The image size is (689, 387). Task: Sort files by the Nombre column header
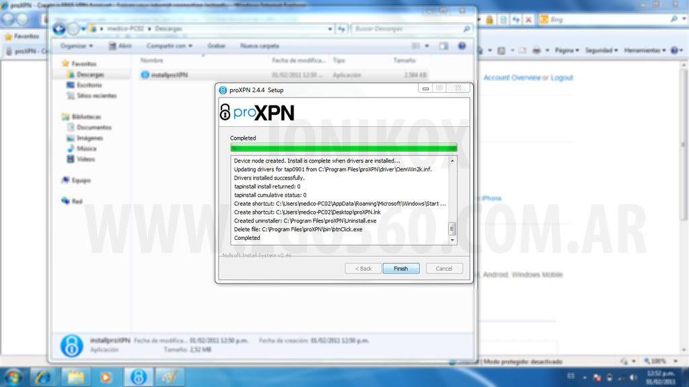click(152, 60)
